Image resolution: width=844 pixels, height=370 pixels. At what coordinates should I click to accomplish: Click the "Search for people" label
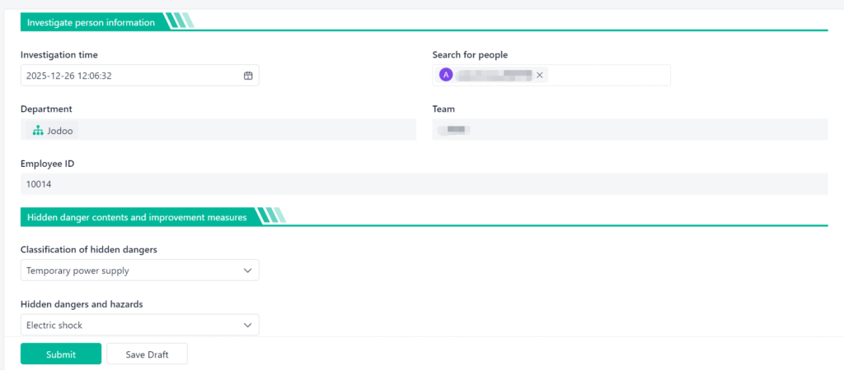tap(470, 55)
